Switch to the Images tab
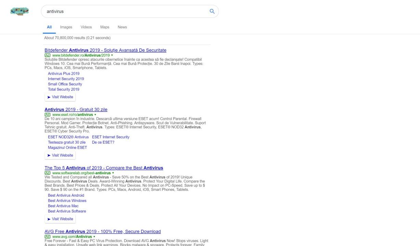The image size is (420, 246). click(x=66, y=27)
